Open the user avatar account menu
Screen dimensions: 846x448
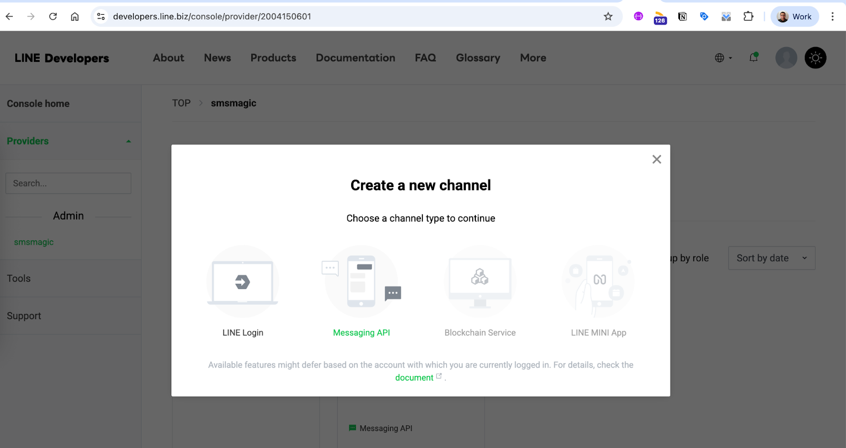786,58
